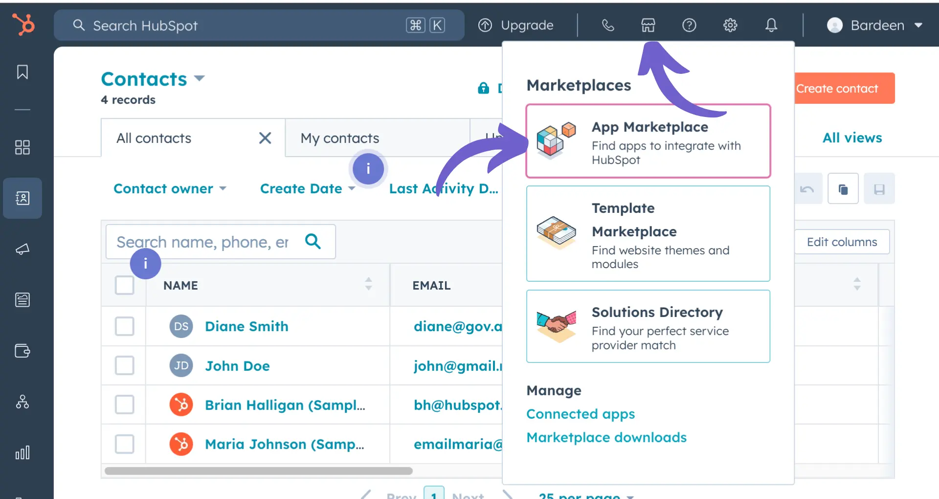
Task: Open the Content sidebar icon
Action: (x=22, y=299)
